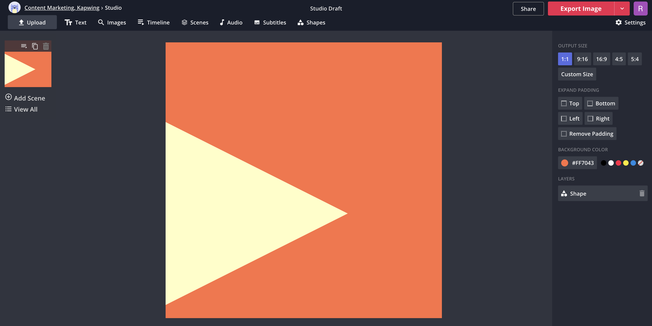Select the 1:1 output size
Image resolution: width=652 pixels, height=326 pixels.
click(565, 59)
